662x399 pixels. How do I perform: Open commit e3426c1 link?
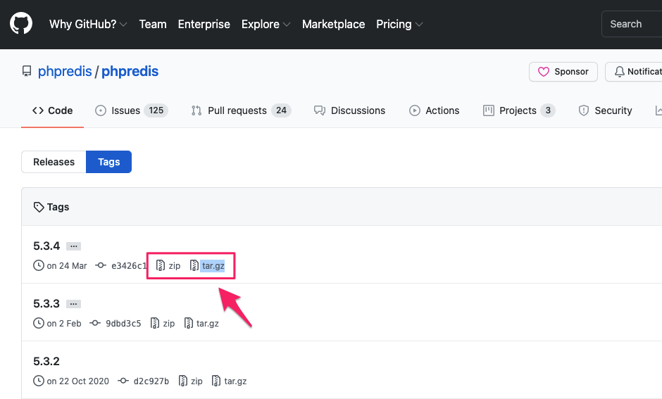pyautogui.click(x=129, y=266)
